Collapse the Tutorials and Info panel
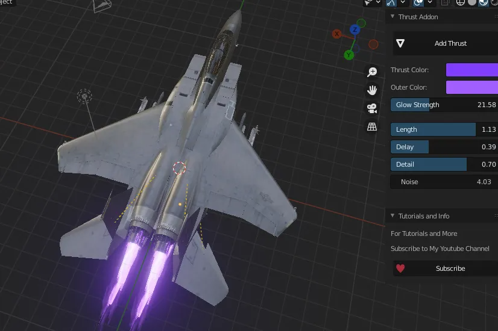498x331 pixels. 392,215
